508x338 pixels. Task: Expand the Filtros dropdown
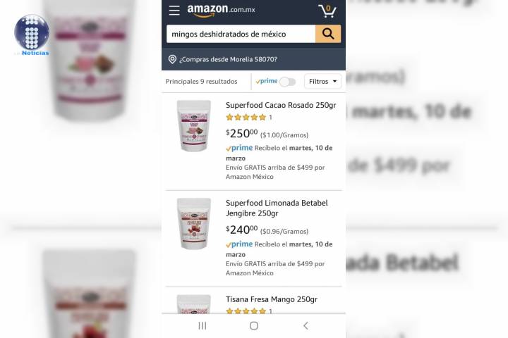[x=322, y=82]
